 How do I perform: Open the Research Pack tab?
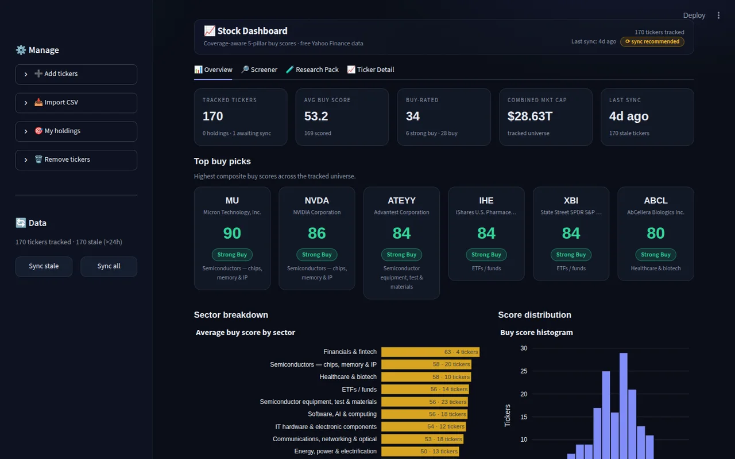click(312, 69)
